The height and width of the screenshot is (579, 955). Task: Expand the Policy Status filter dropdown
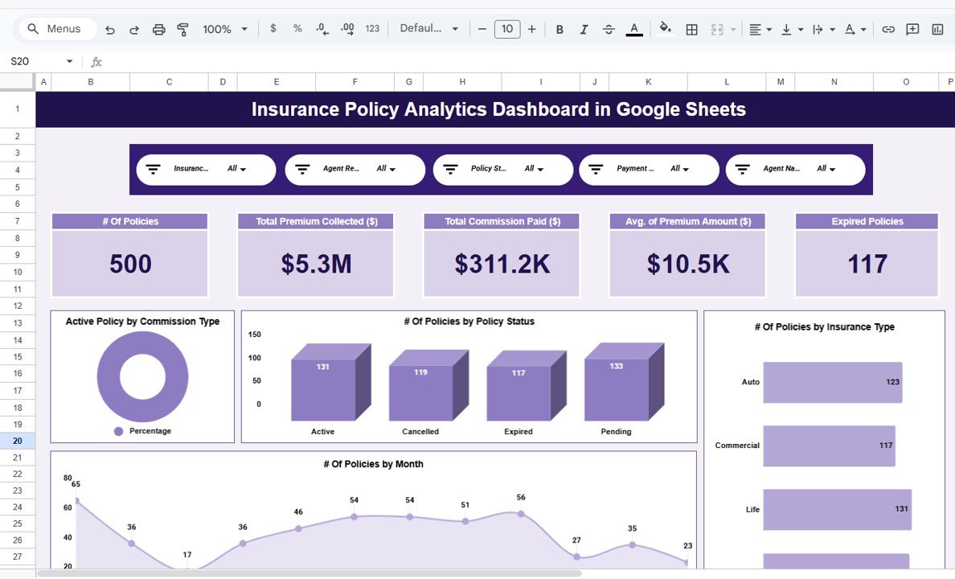pos(537,169)
